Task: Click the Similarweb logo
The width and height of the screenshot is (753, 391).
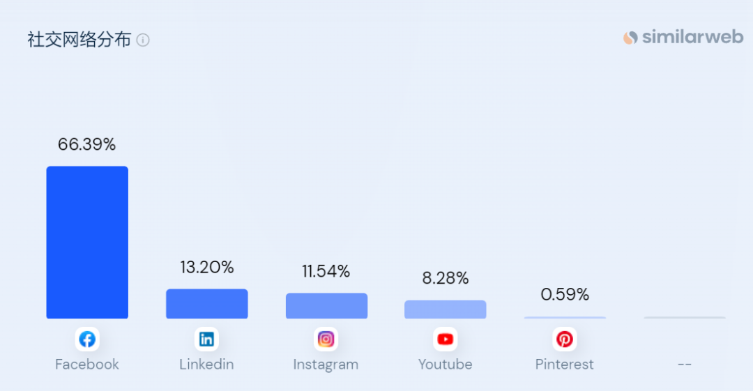Action: tap(683, 38)
